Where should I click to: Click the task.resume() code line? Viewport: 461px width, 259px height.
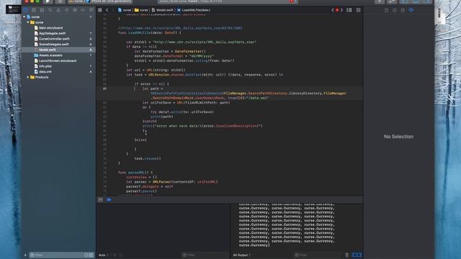tap(148, 158)
